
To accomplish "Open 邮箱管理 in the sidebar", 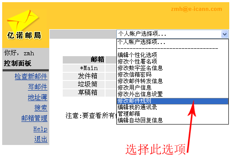I will click(34, 118).
